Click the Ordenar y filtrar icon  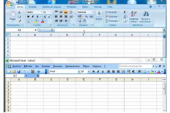(134, 14)
